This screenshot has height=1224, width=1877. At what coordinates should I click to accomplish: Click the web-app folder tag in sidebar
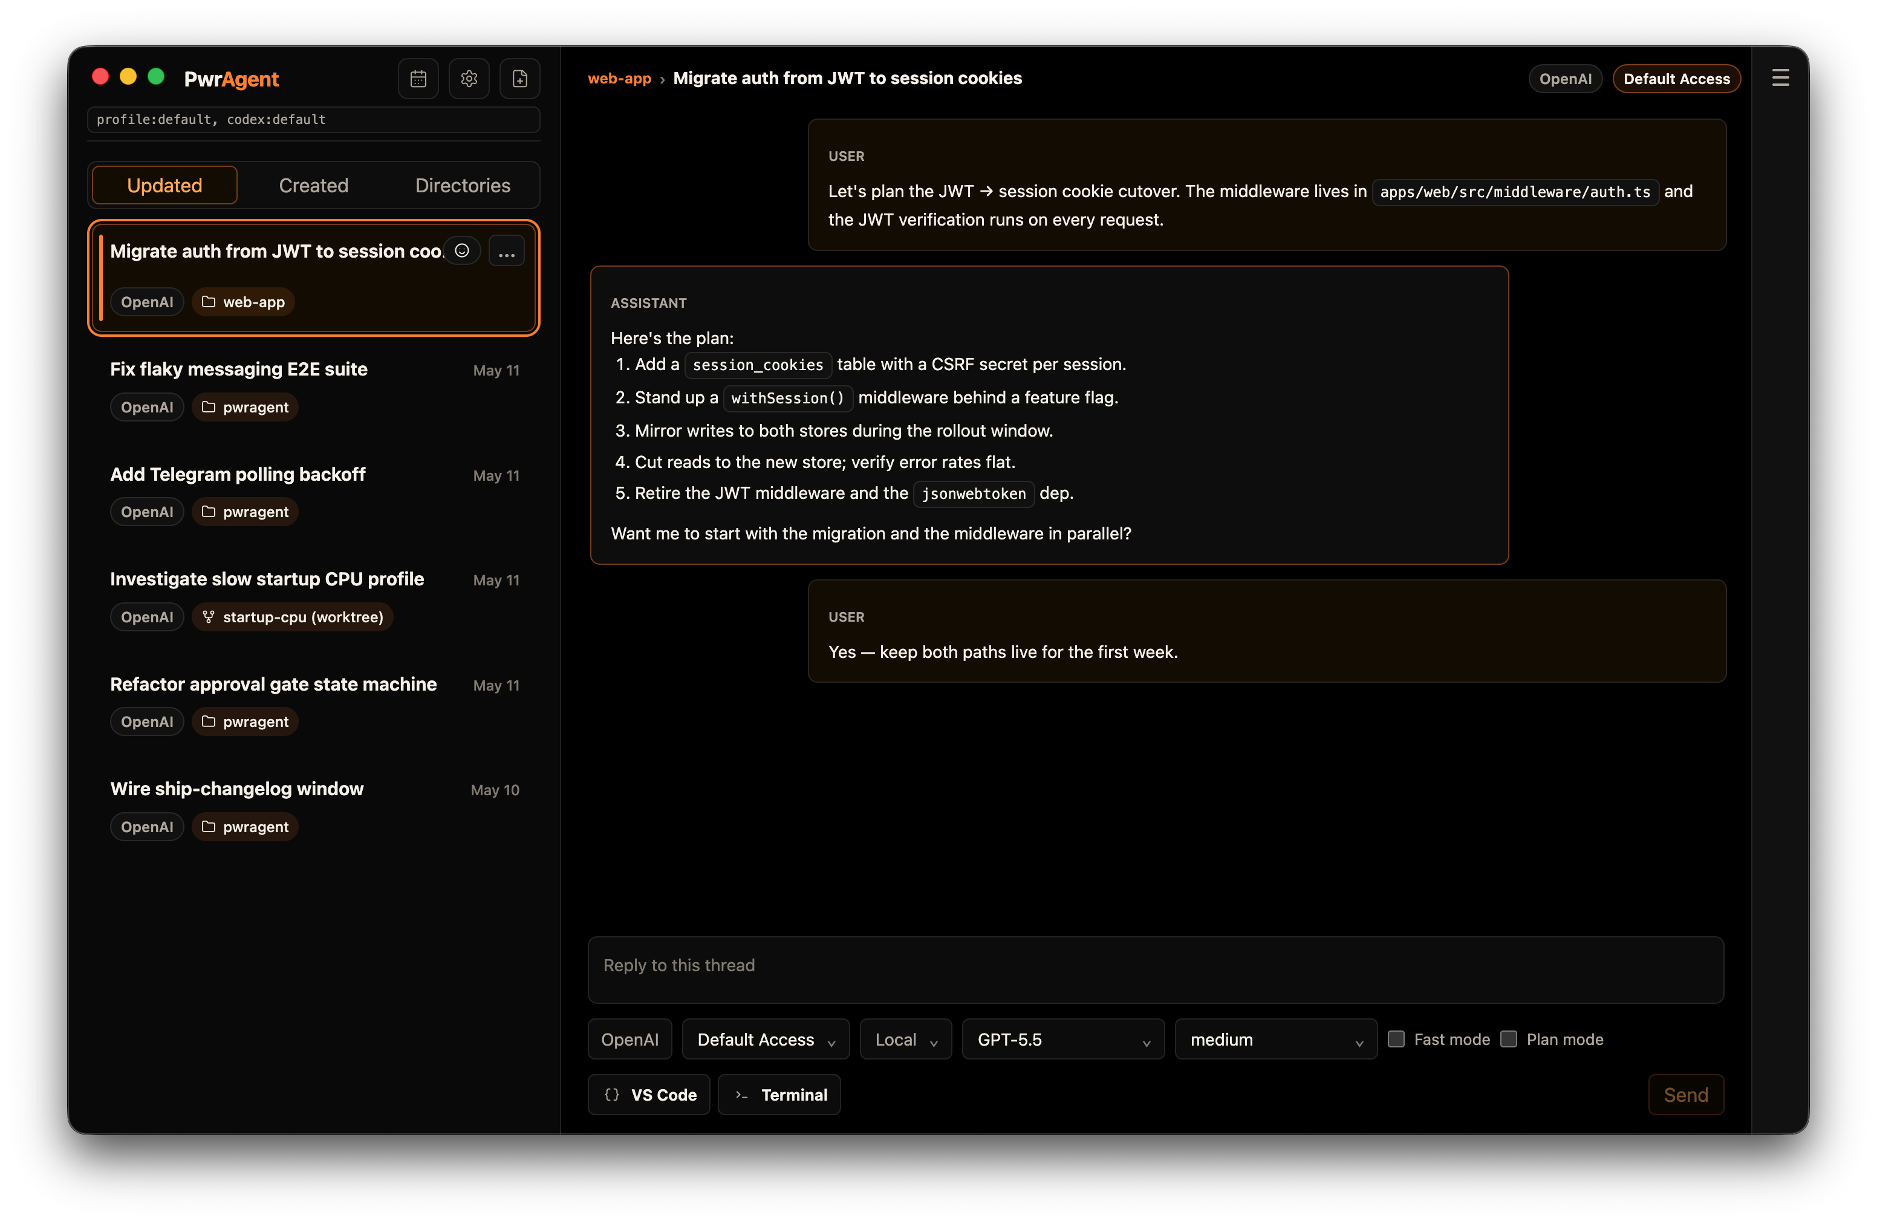click(243, 302)
